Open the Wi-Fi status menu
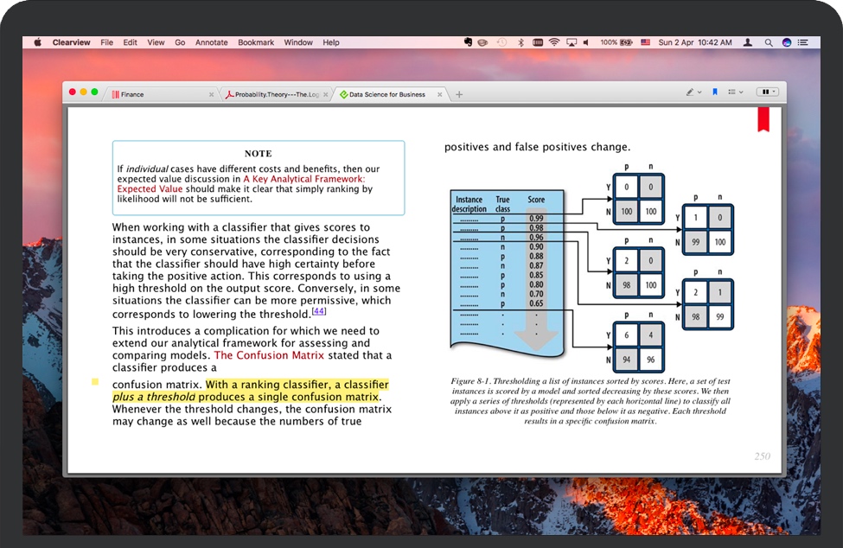 (553, 42)
